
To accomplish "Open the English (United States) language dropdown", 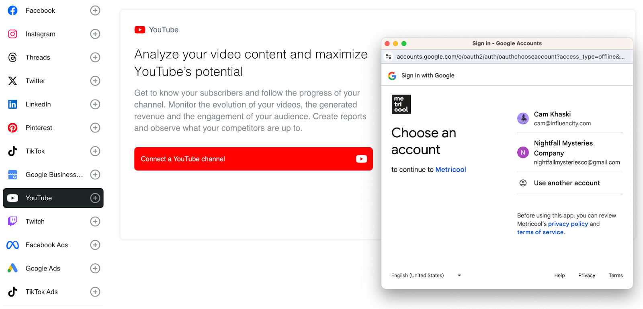I will pyautogui.click(x=426, y=275).
